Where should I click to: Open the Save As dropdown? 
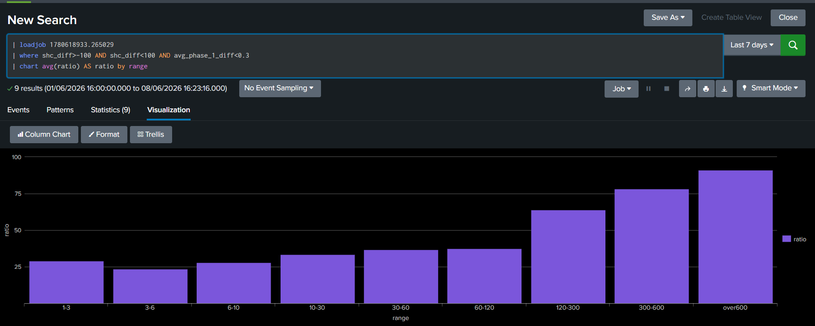pos(668,18)
